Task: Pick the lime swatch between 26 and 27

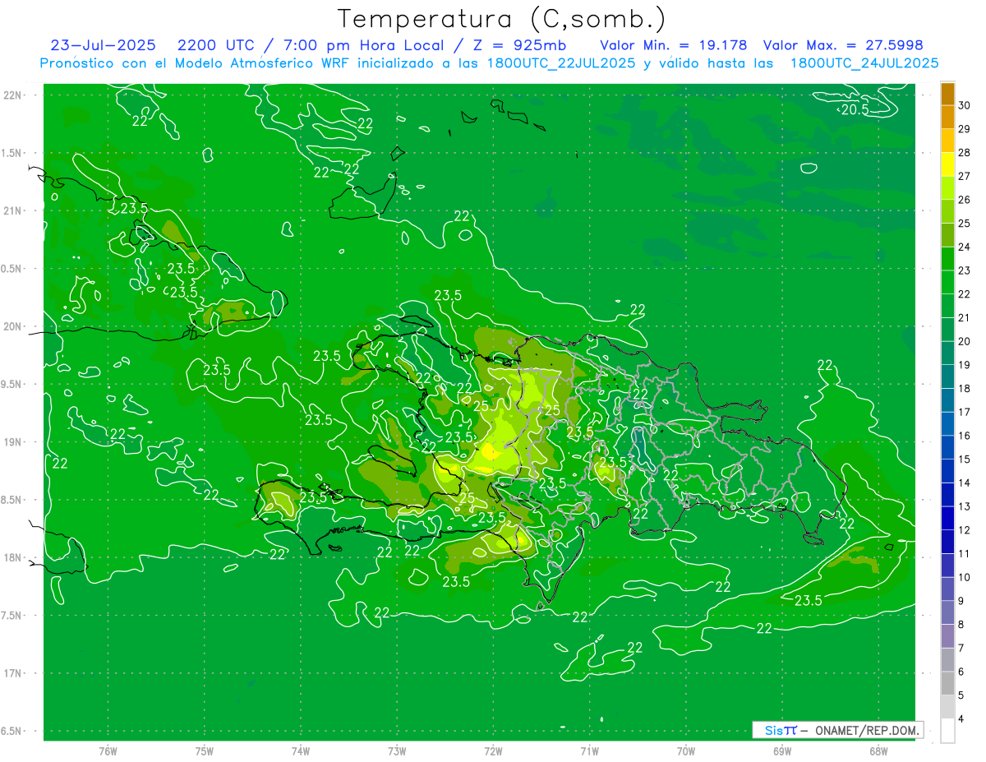Action: click(x=947, y=187)
